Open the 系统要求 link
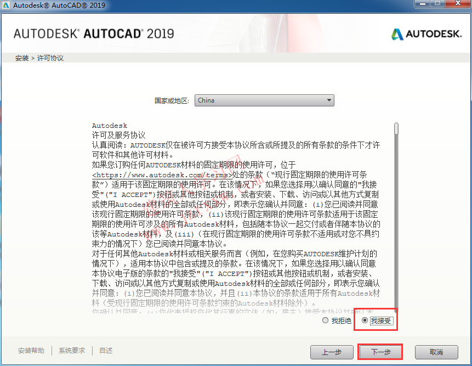The image size is (472, 366). 72,351
